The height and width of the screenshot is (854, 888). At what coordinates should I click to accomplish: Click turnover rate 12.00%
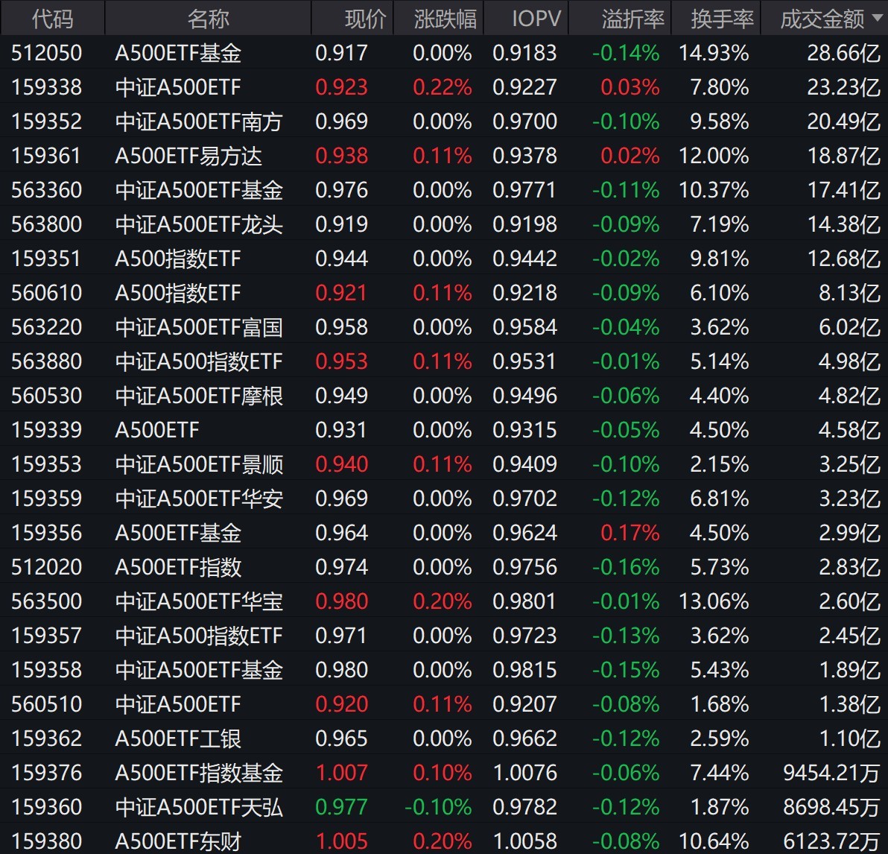click(x=714, y=156)
